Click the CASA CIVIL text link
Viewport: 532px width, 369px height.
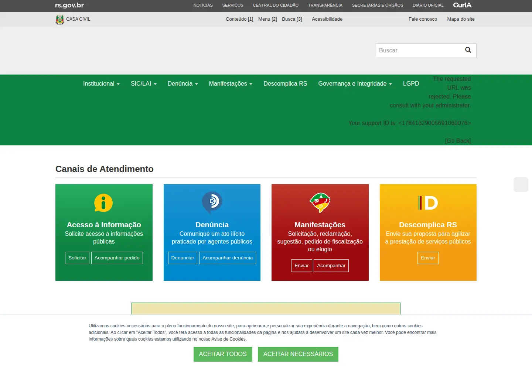click(x=78, y=19)
